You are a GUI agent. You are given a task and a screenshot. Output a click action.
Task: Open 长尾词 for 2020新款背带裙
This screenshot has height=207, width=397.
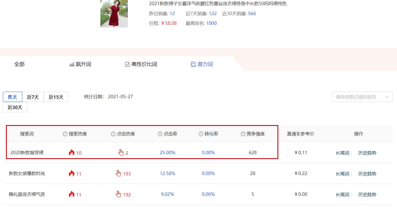point(342,152)
